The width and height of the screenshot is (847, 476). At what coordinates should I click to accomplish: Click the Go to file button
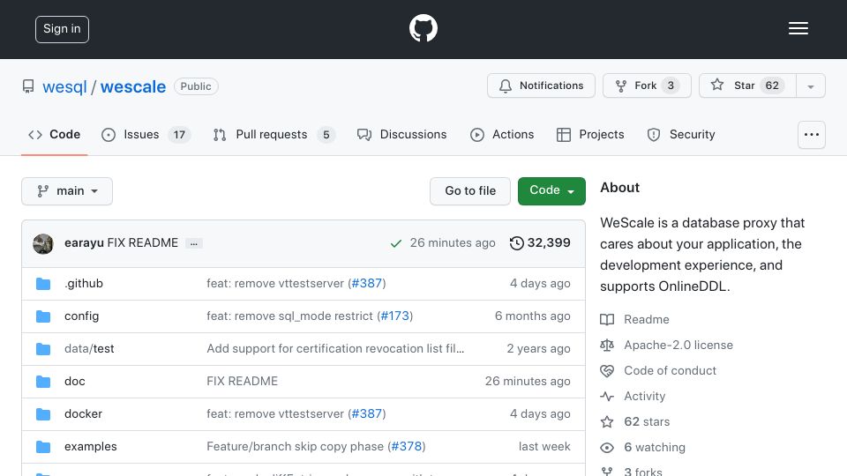pos(470,191)
